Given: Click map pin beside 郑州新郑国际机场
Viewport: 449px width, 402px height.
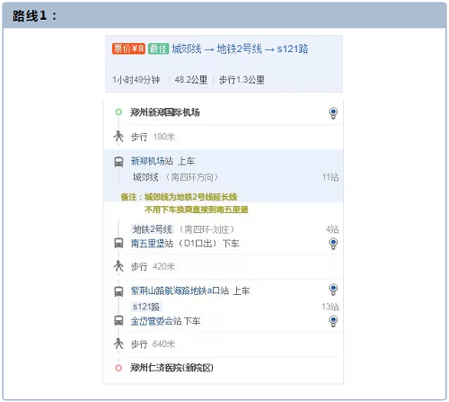Looking at the screenshot, I should [x=333, y=113].
